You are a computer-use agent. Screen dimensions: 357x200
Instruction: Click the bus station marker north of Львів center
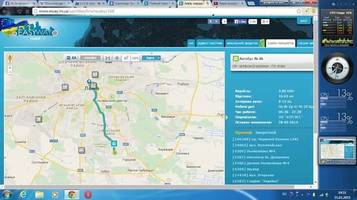tap(95, 74)
